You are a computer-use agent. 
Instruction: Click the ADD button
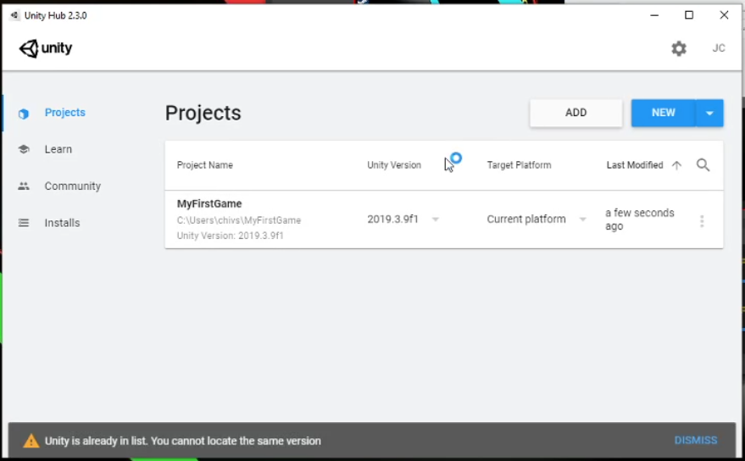(575, 113)
